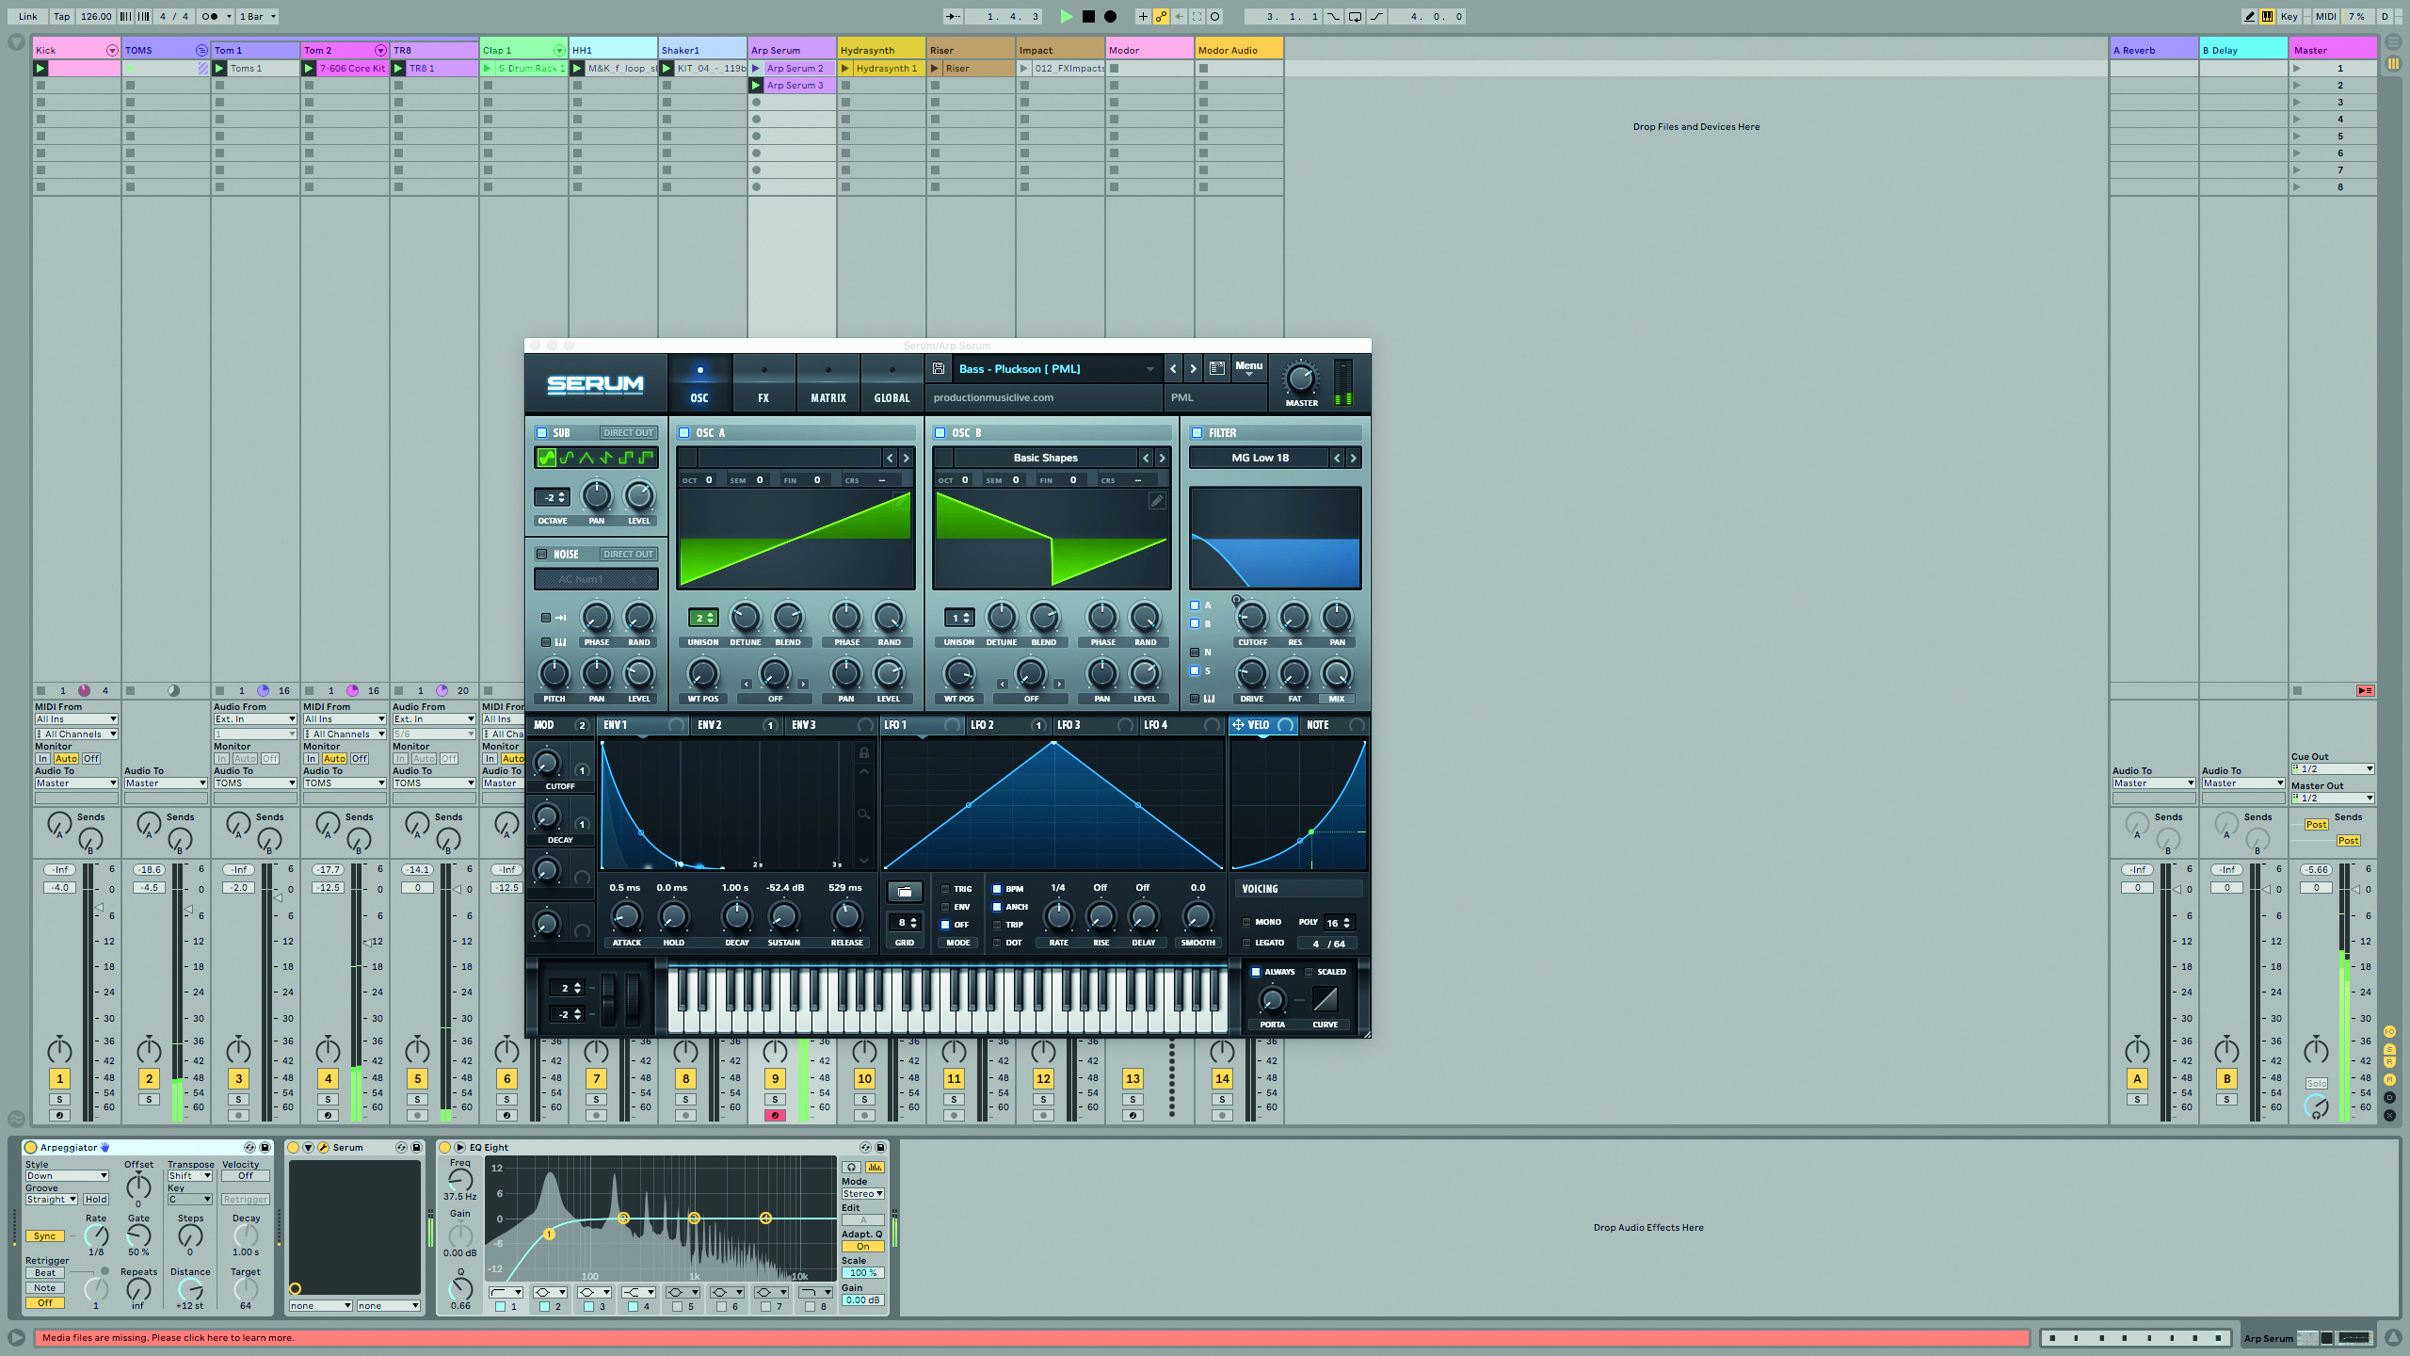
Task: Turn off the Arpeggiator device activator
Action: [30, 1148]
